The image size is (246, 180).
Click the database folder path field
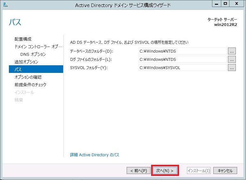[x=183, y=51]
